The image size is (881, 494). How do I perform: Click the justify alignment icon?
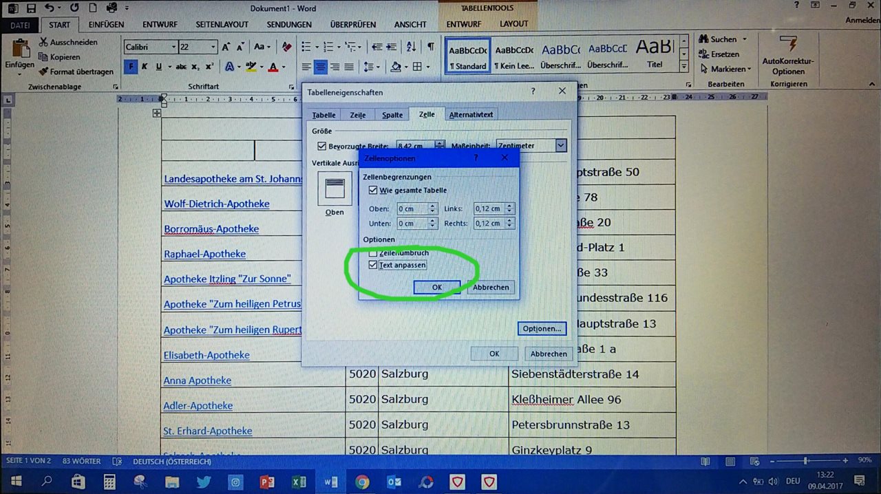[349, 67]
